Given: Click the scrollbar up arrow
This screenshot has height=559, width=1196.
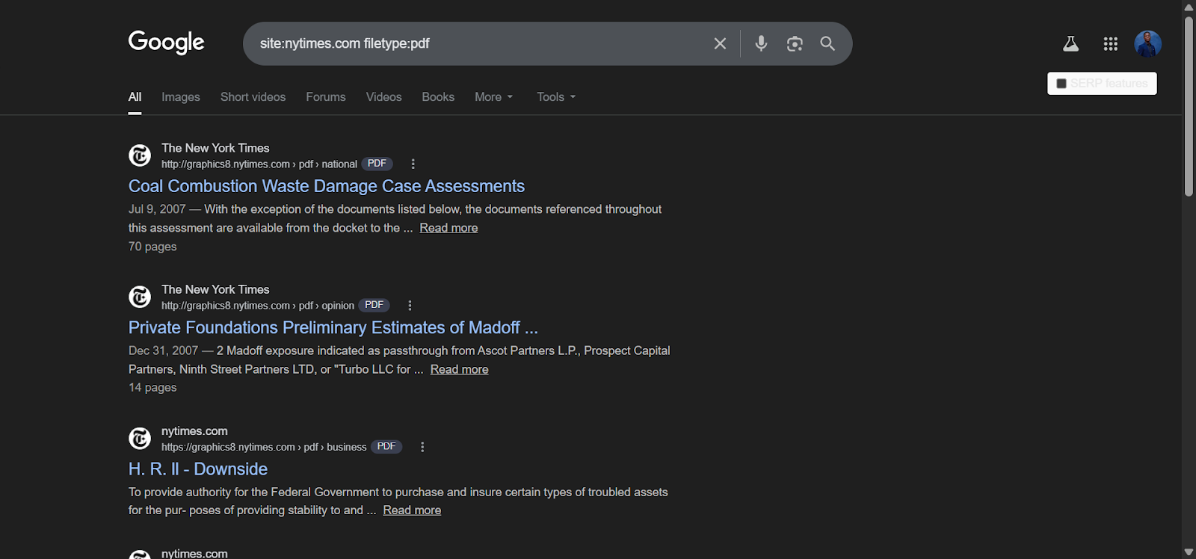Looking at the screenshot, I should tap(1189, 7).
